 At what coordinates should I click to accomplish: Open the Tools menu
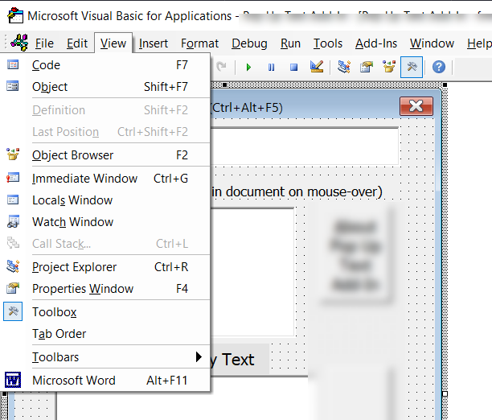coord(328,43)
